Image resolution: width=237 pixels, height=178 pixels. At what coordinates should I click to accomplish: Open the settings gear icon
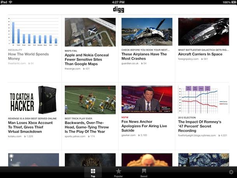(231, 172)
